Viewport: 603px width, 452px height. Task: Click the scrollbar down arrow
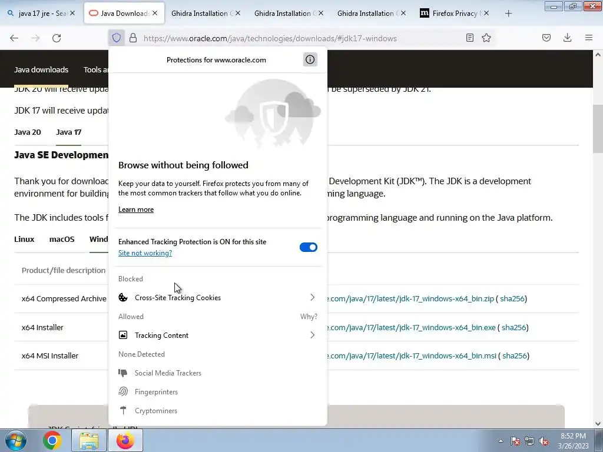(x=598, y=424)
